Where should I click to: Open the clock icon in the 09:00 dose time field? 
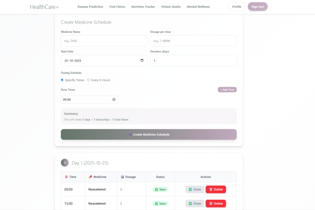point(114,100)
